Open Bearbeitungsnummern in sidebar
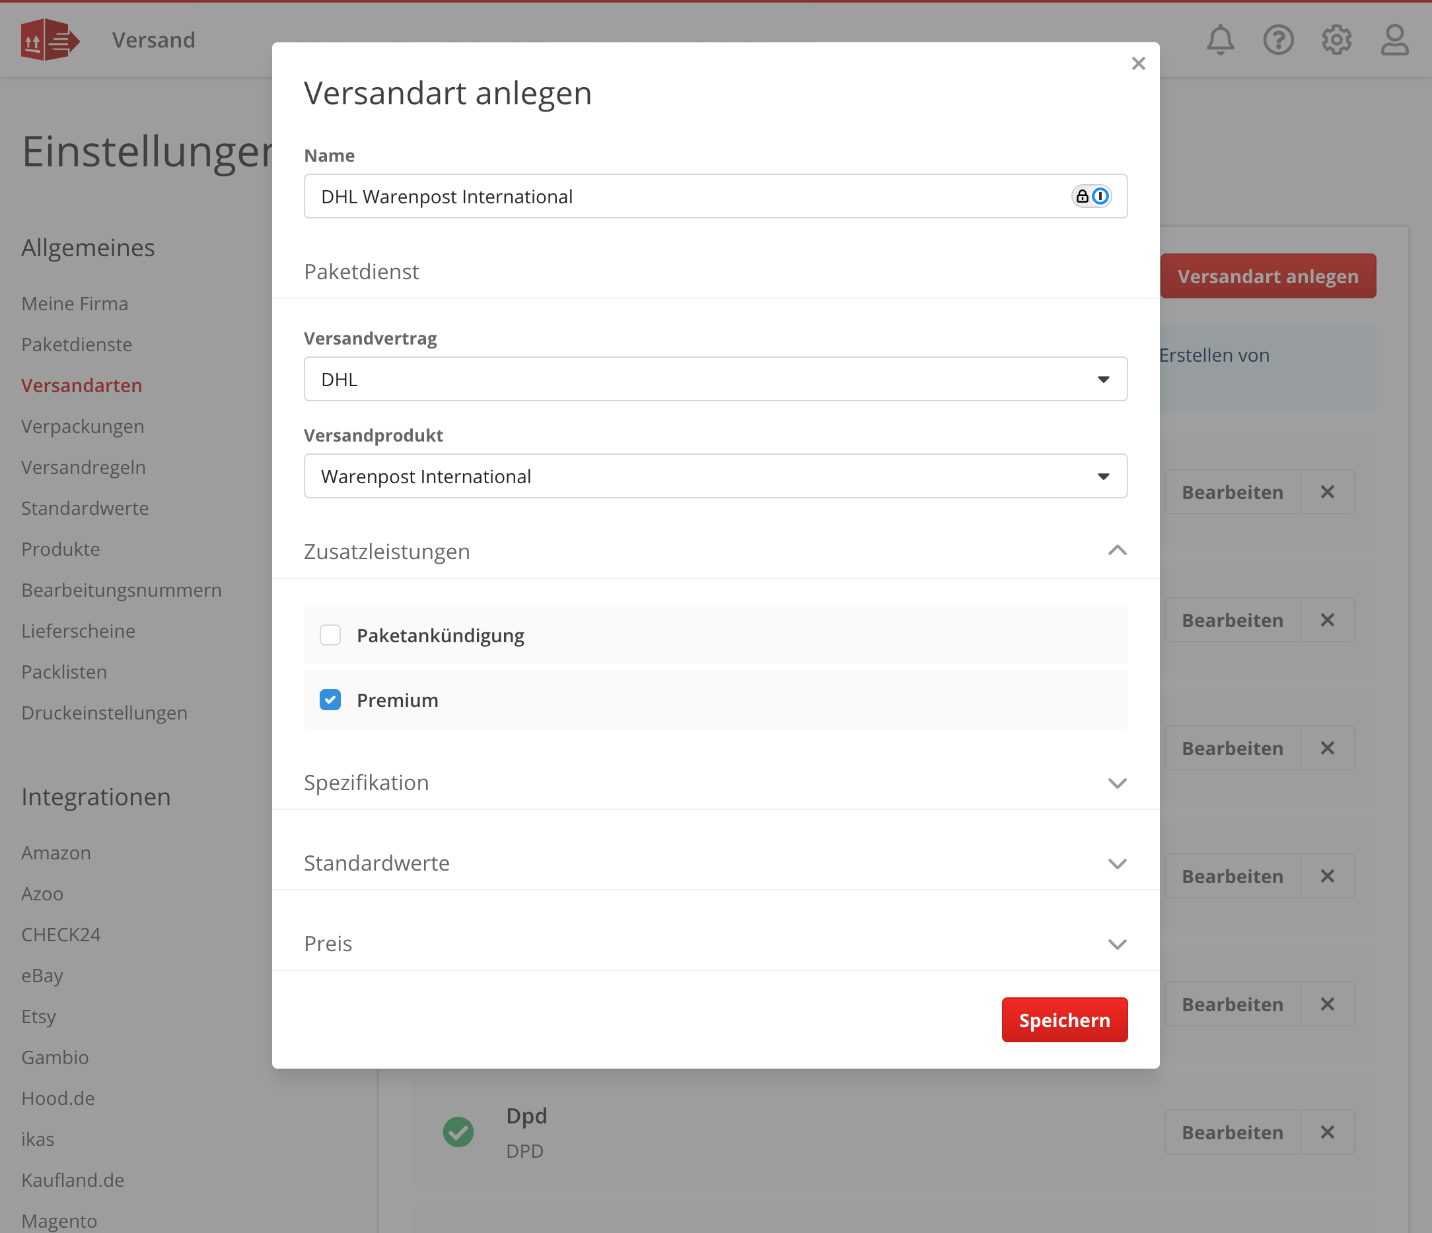The height and width of the screenshot is (1233, 1432). [122, 590]
